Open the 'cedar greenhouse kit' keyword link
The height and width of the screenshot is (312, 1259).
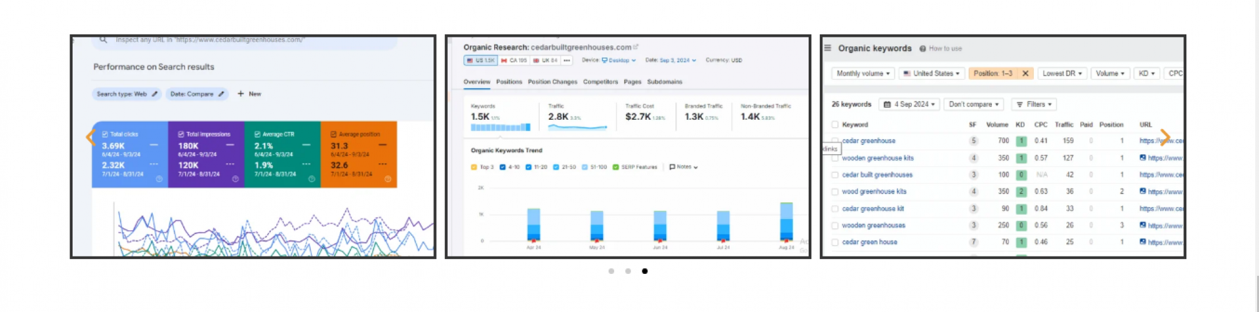click(x=872, y=209)
